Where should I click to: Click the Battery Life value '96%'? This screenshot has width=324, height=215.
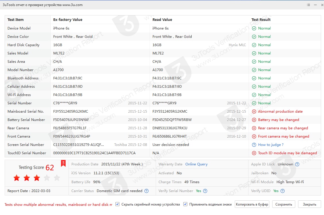pyautogui.click(x=97, y=182)
